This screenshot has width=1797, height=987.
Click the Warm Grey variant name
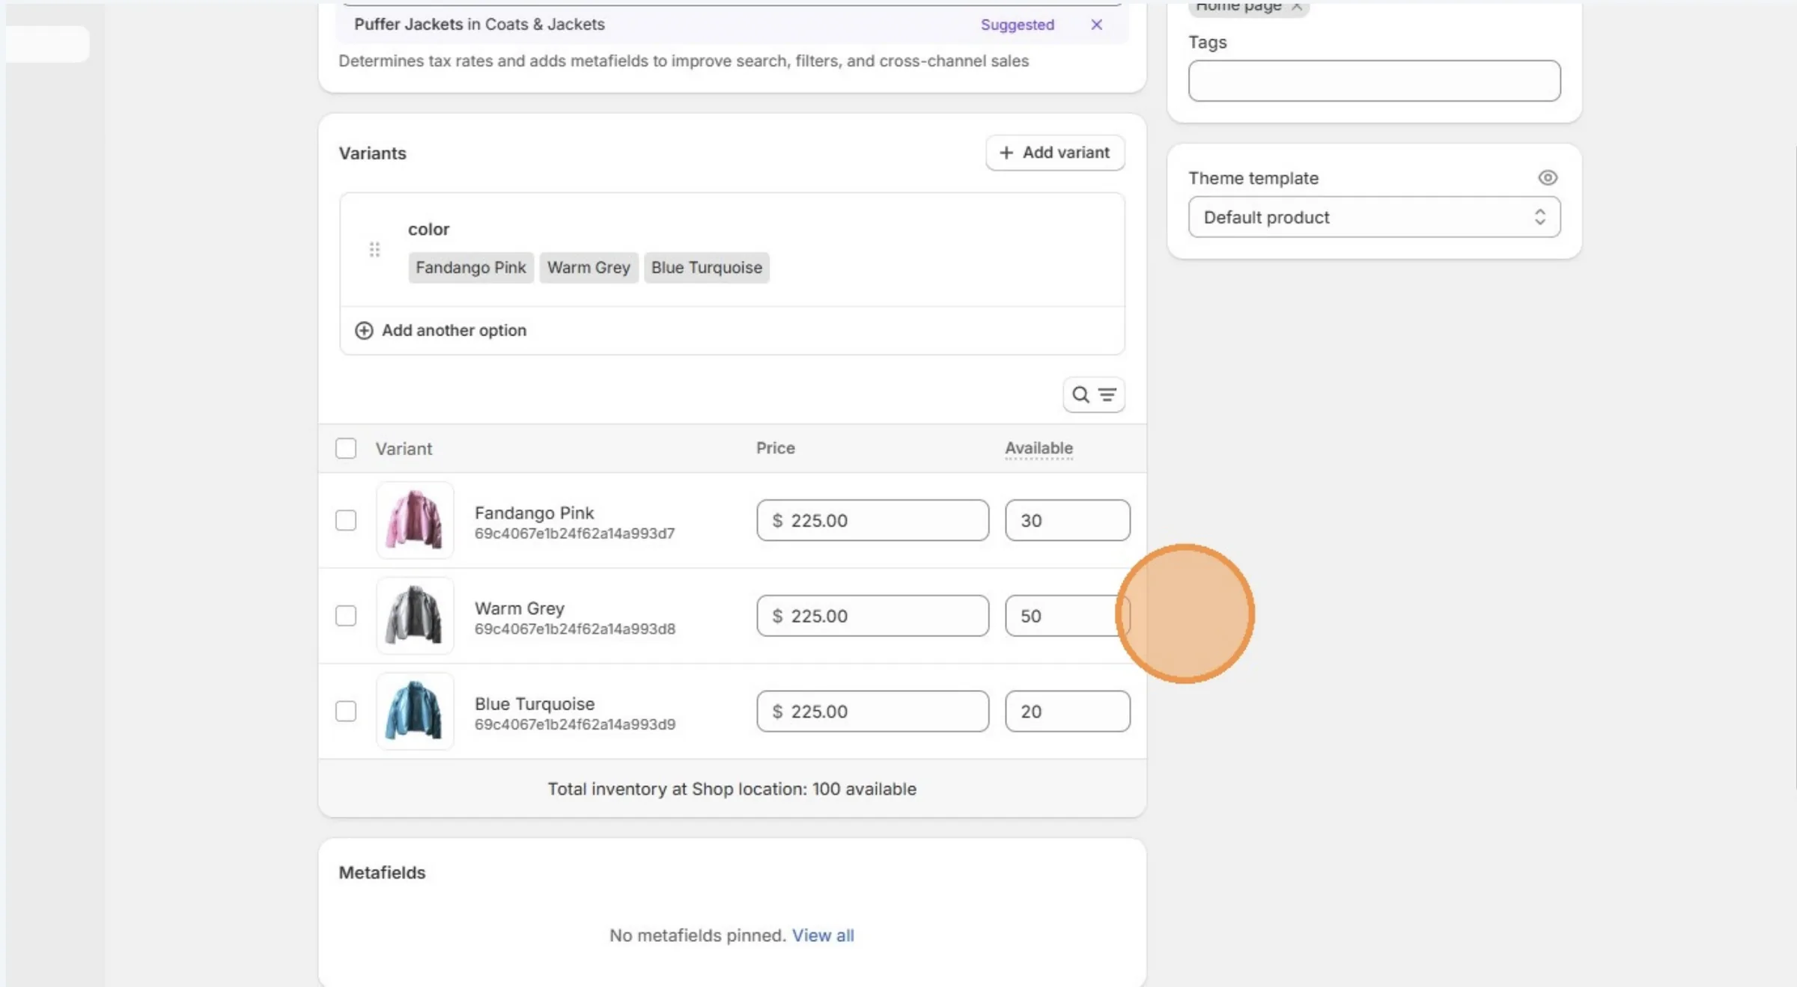(520, 608)
